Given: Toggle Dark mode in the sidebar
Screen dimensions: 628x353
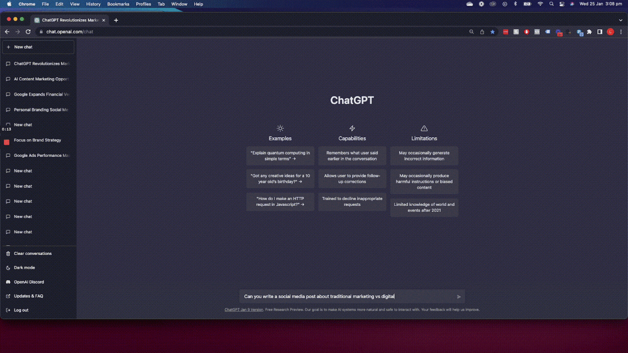Looking at the screenshot, I should click(25, 268).
